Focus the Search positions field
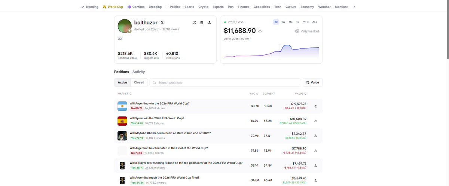The width and height of the screenshot is (449, 186). (225, 82)
